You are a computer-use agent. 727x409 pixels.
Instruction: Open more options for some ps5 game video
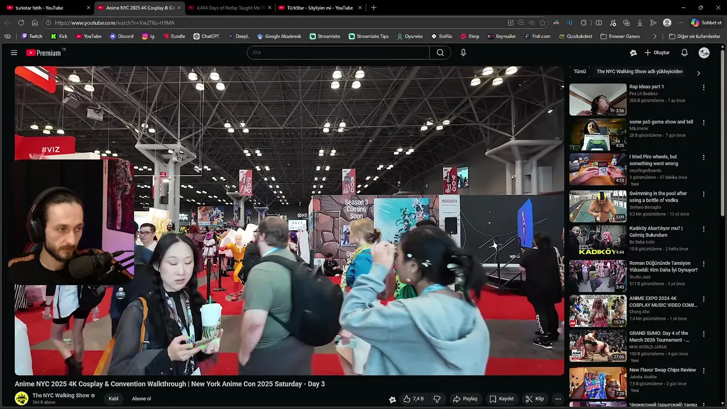pos(704,123)
